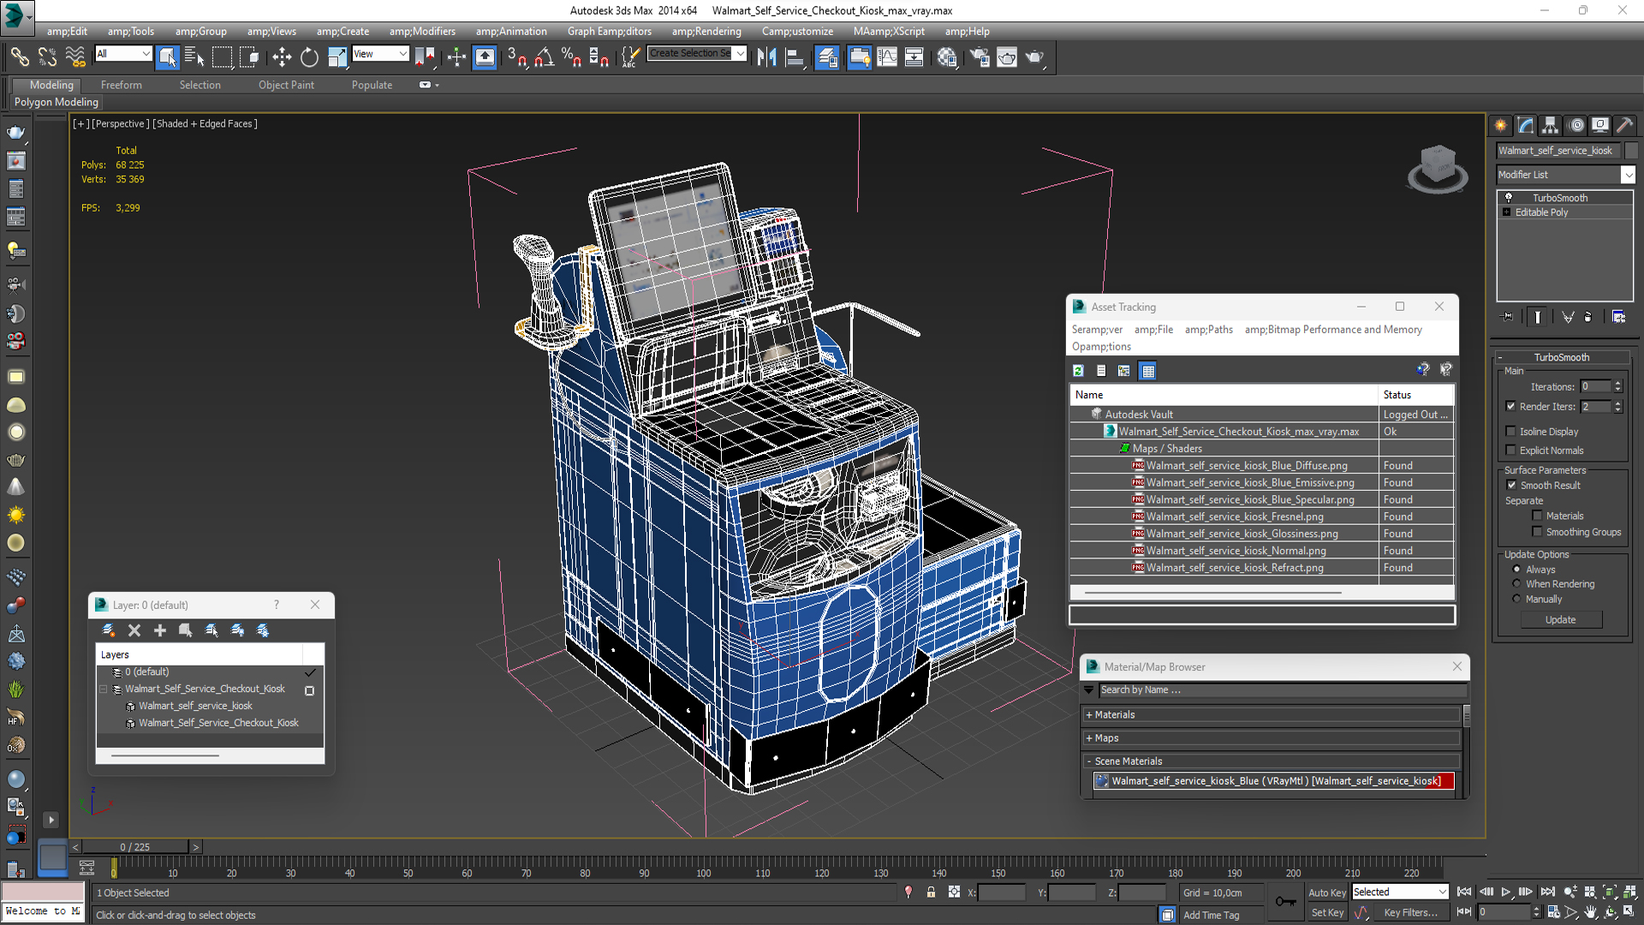Click the Update button
The height and width of the screenshot is (925, 1644).
[x=1561, y=620]
